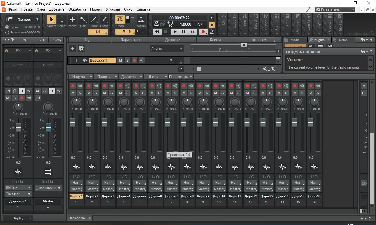Toggle input echo on Дорожка 1 in the track view
Screen dimensions: 376x225
click(x=142, y=60)
